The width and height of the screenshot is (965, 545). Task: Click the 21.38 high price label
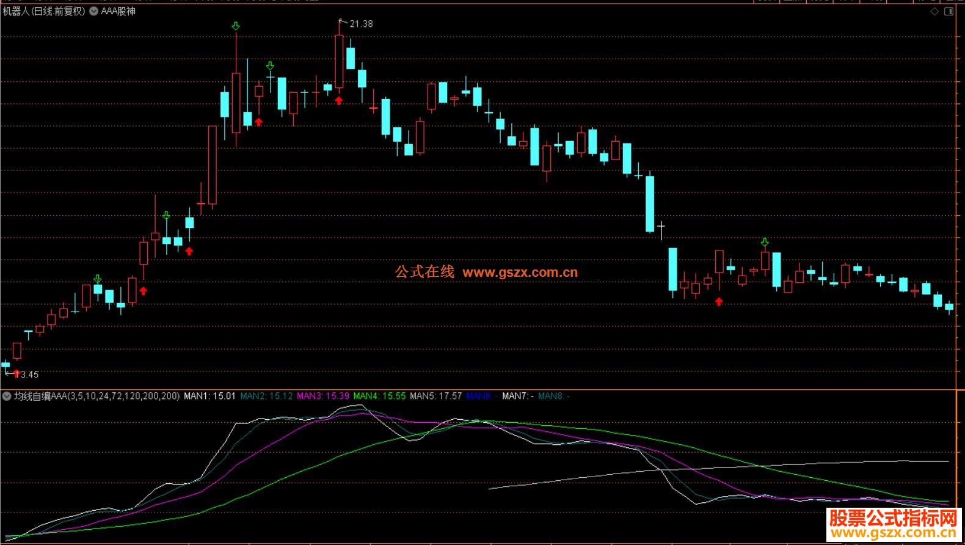click(361, 24)
